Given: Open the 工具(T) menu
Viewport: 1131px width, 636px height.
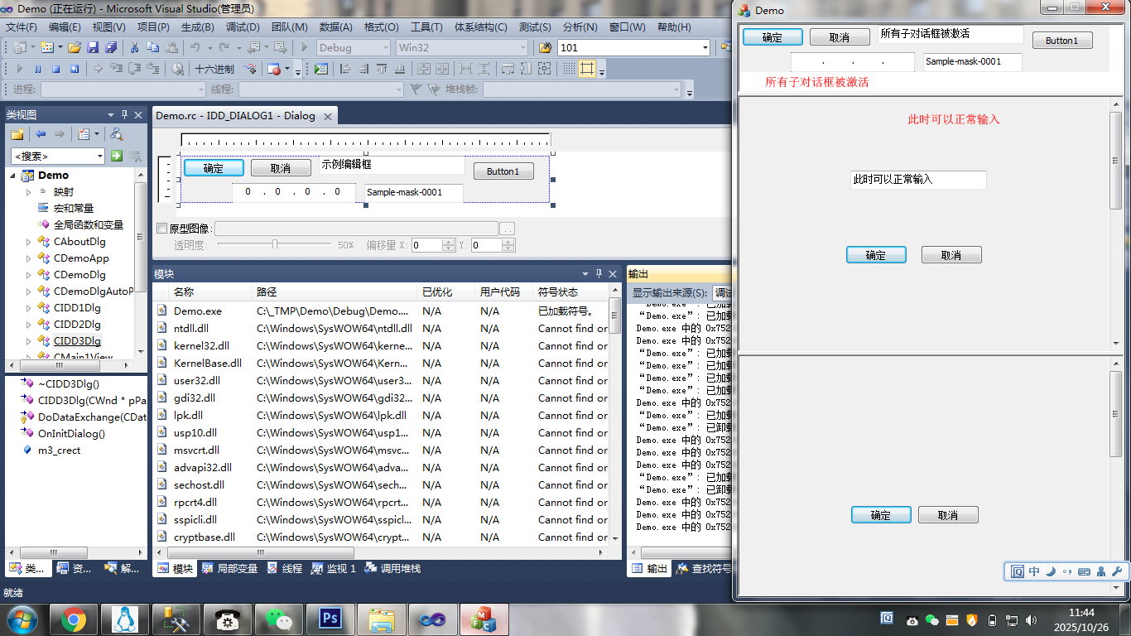Looking at the screenshot, I should (x=426, y=26).
